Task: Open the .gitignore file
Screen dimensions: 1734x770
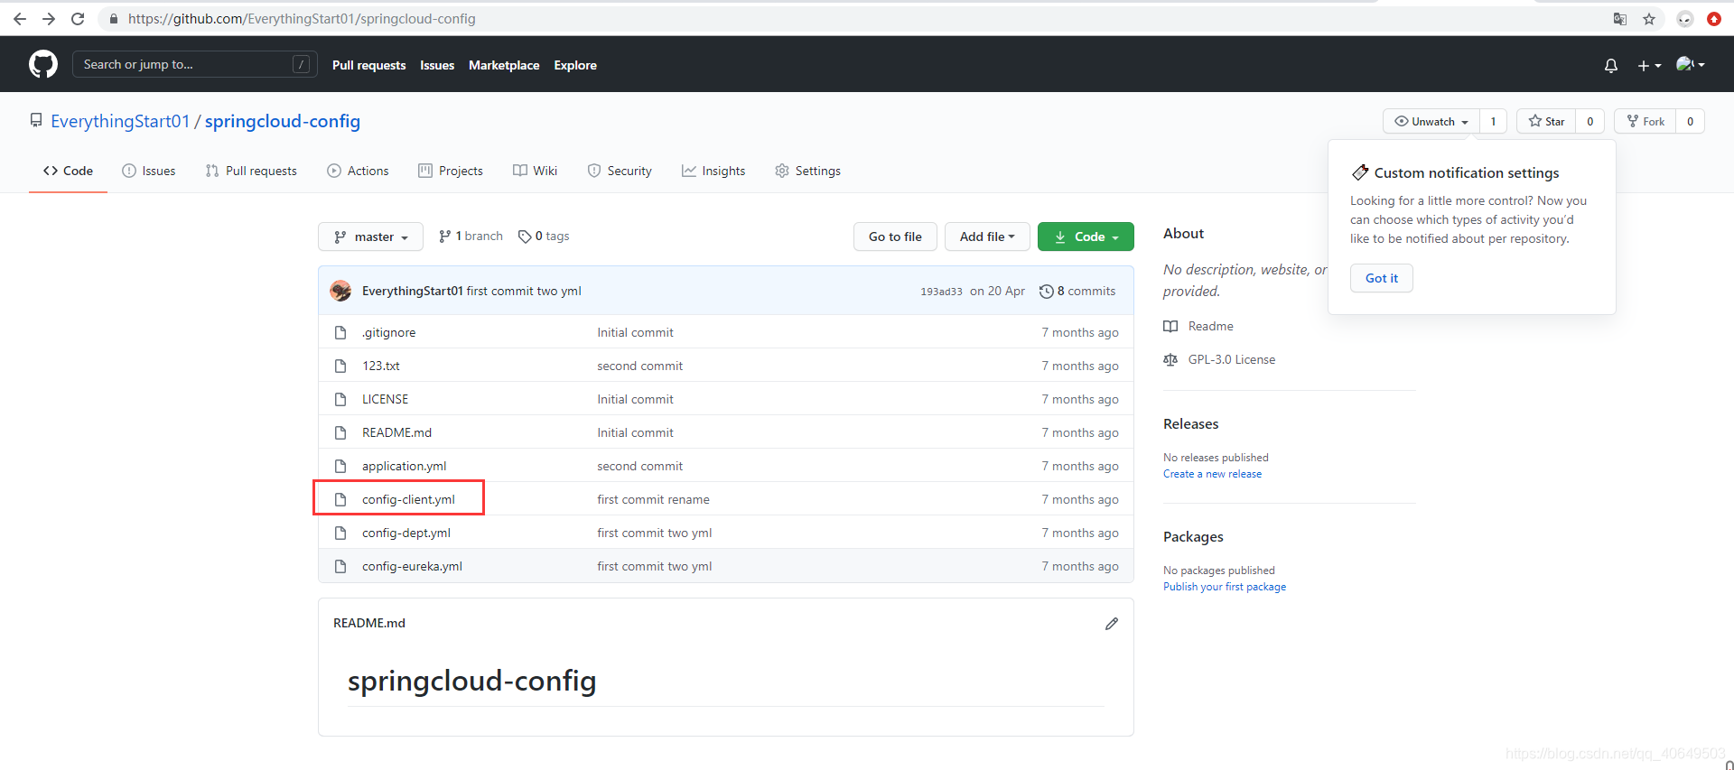Action: pyautogui.click(x=389, y=332)
